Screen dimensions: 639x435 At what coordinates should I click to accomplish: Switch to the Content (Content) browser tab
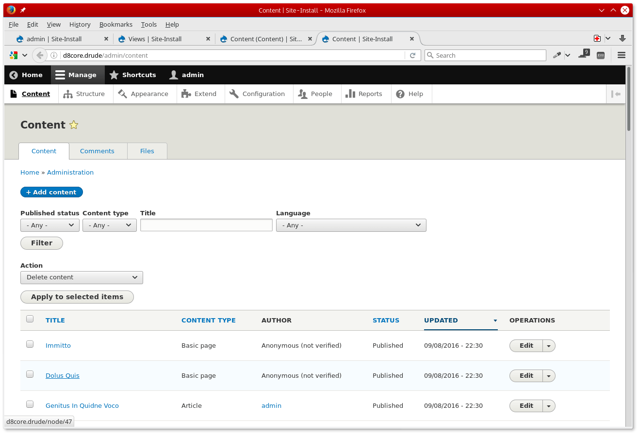(266, 39)
